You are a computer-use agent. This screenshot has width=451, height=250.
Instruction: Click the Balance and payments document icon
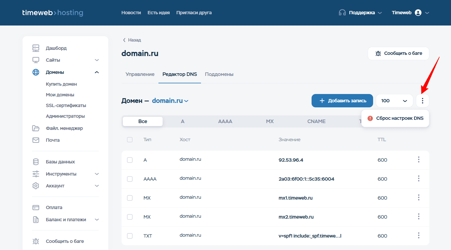[x=36, y=219]
